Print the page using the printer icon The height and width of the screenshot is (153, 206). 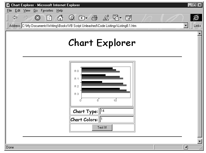tap(94, 18)
